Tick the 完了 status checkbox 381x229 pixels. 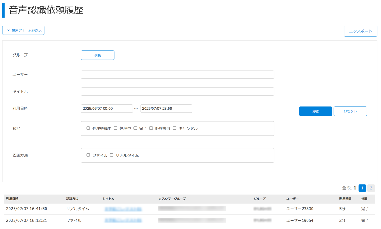(135, 128)
